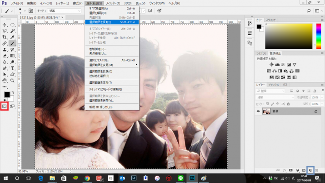The image size is (325, 183).
Task: Switch to the スウォッチ tab
Action: coord(271,20)
